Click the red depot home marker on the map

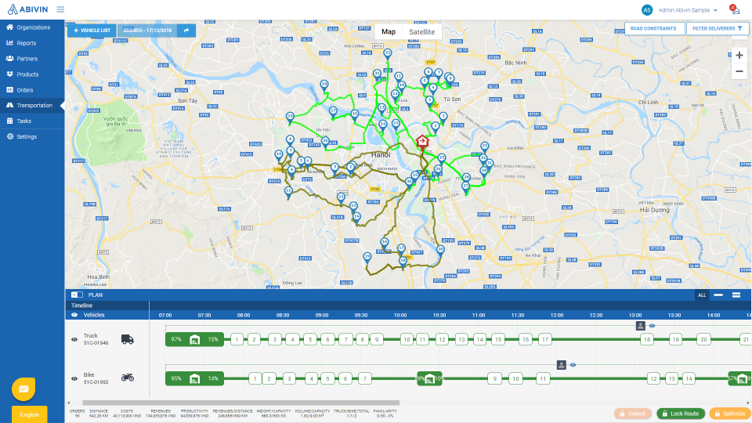coord(422,142)
